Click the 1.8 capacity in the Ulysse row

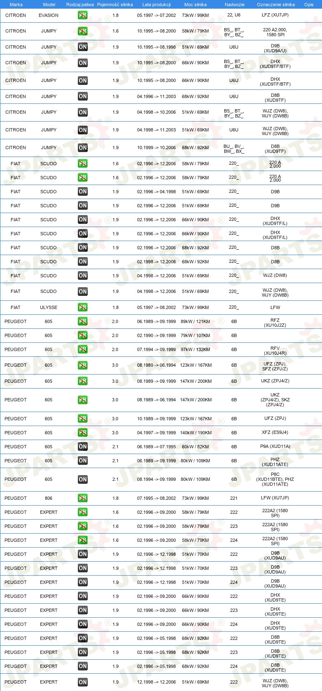(115, 307)
